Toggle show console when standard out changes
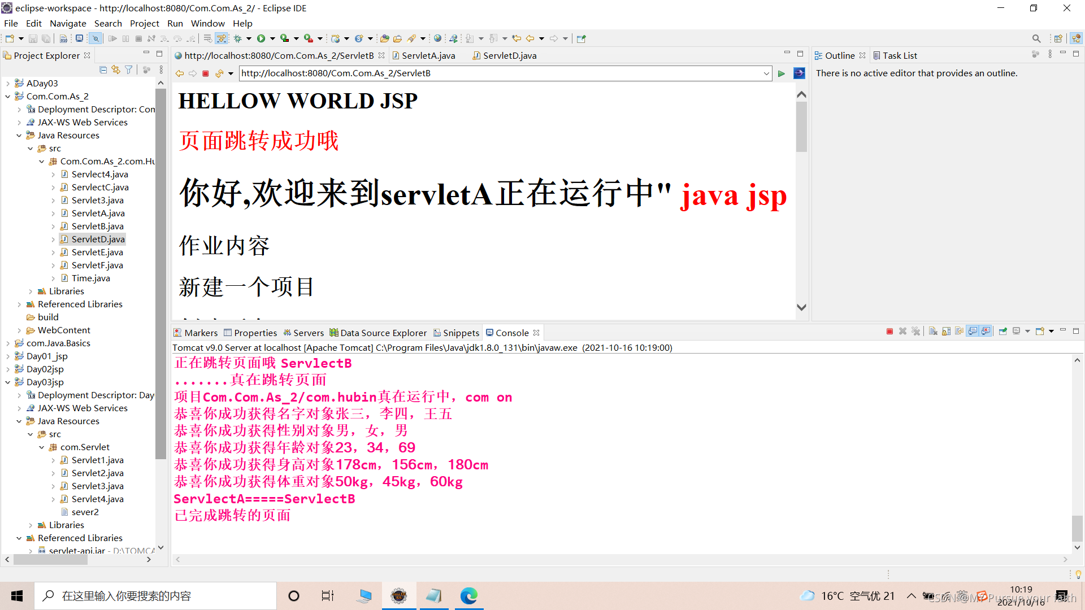 (x=973, y=332)
